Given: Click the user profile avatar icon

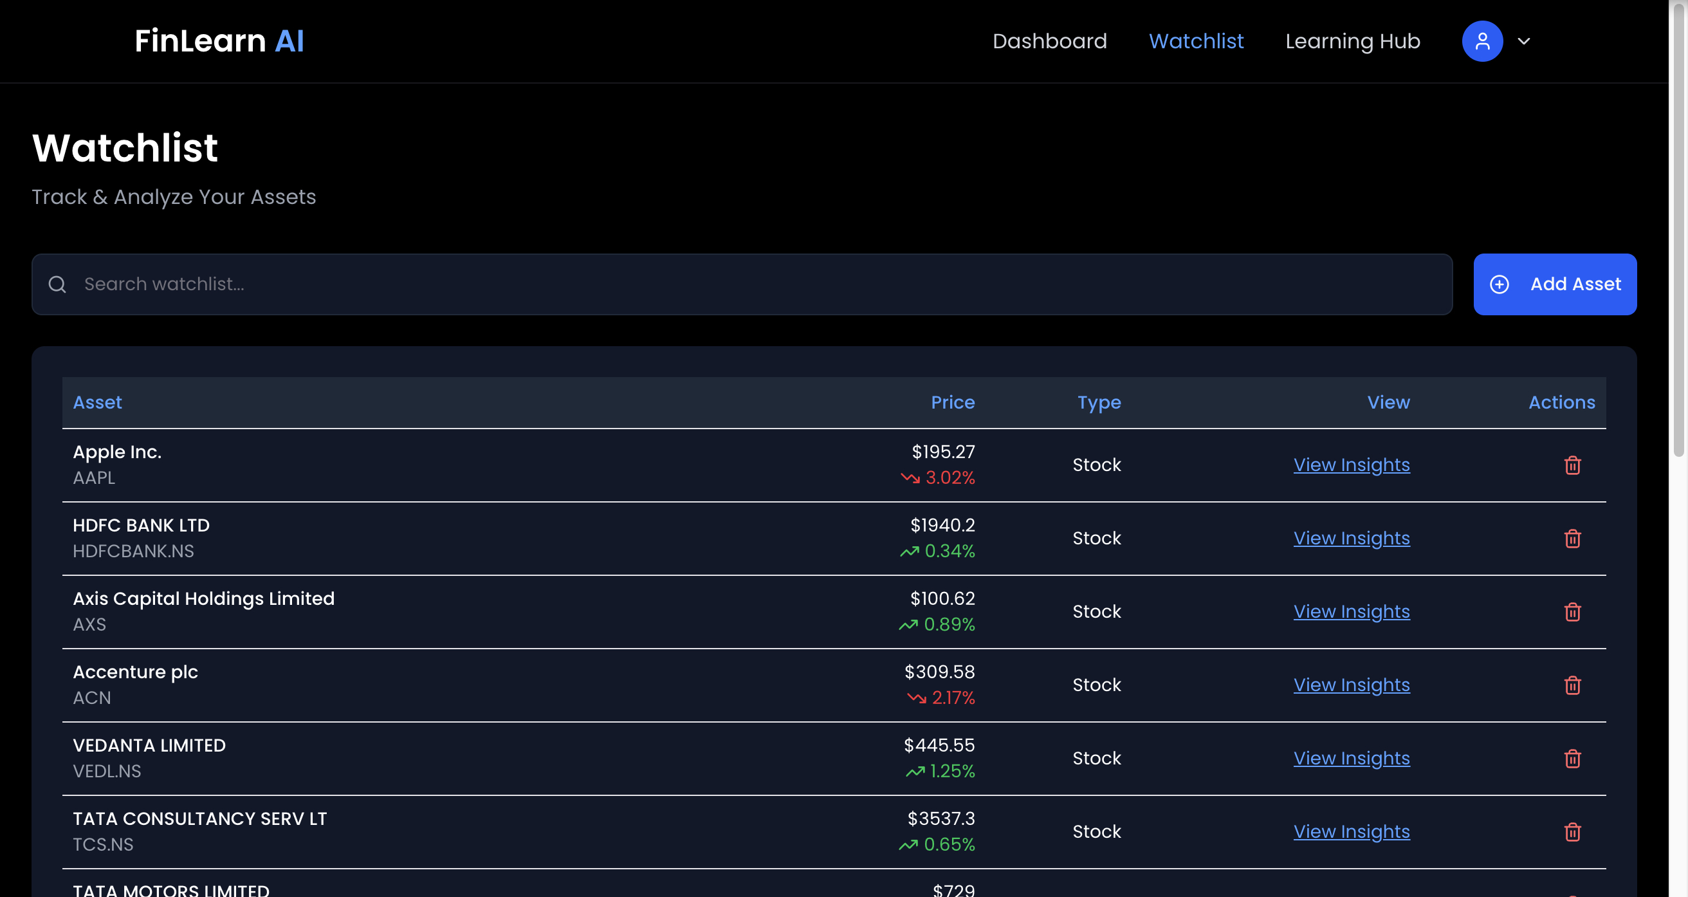Looking at the screenshot, I should click(1482, 41).
